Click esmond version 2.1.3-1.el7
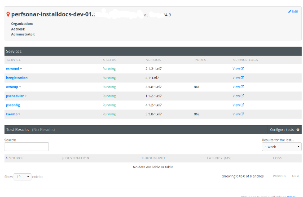This screenshot has height=197, width=303. pyautogui.click(x=154, y=69)
